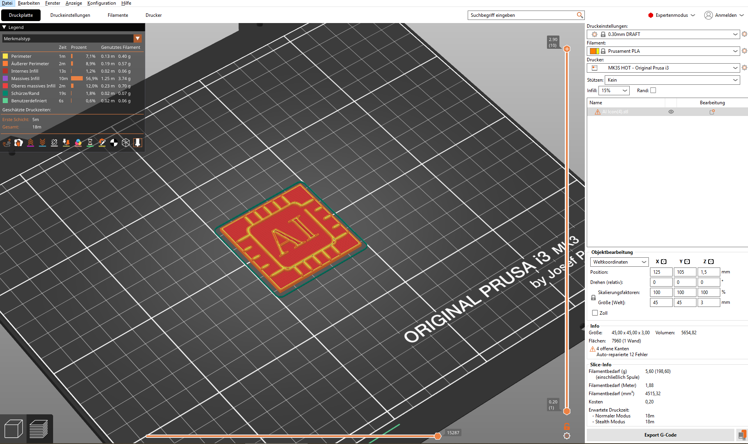Screen dimensions: 748x444
Task: Open Stützen supports dropdown
Action: point(672,80)
